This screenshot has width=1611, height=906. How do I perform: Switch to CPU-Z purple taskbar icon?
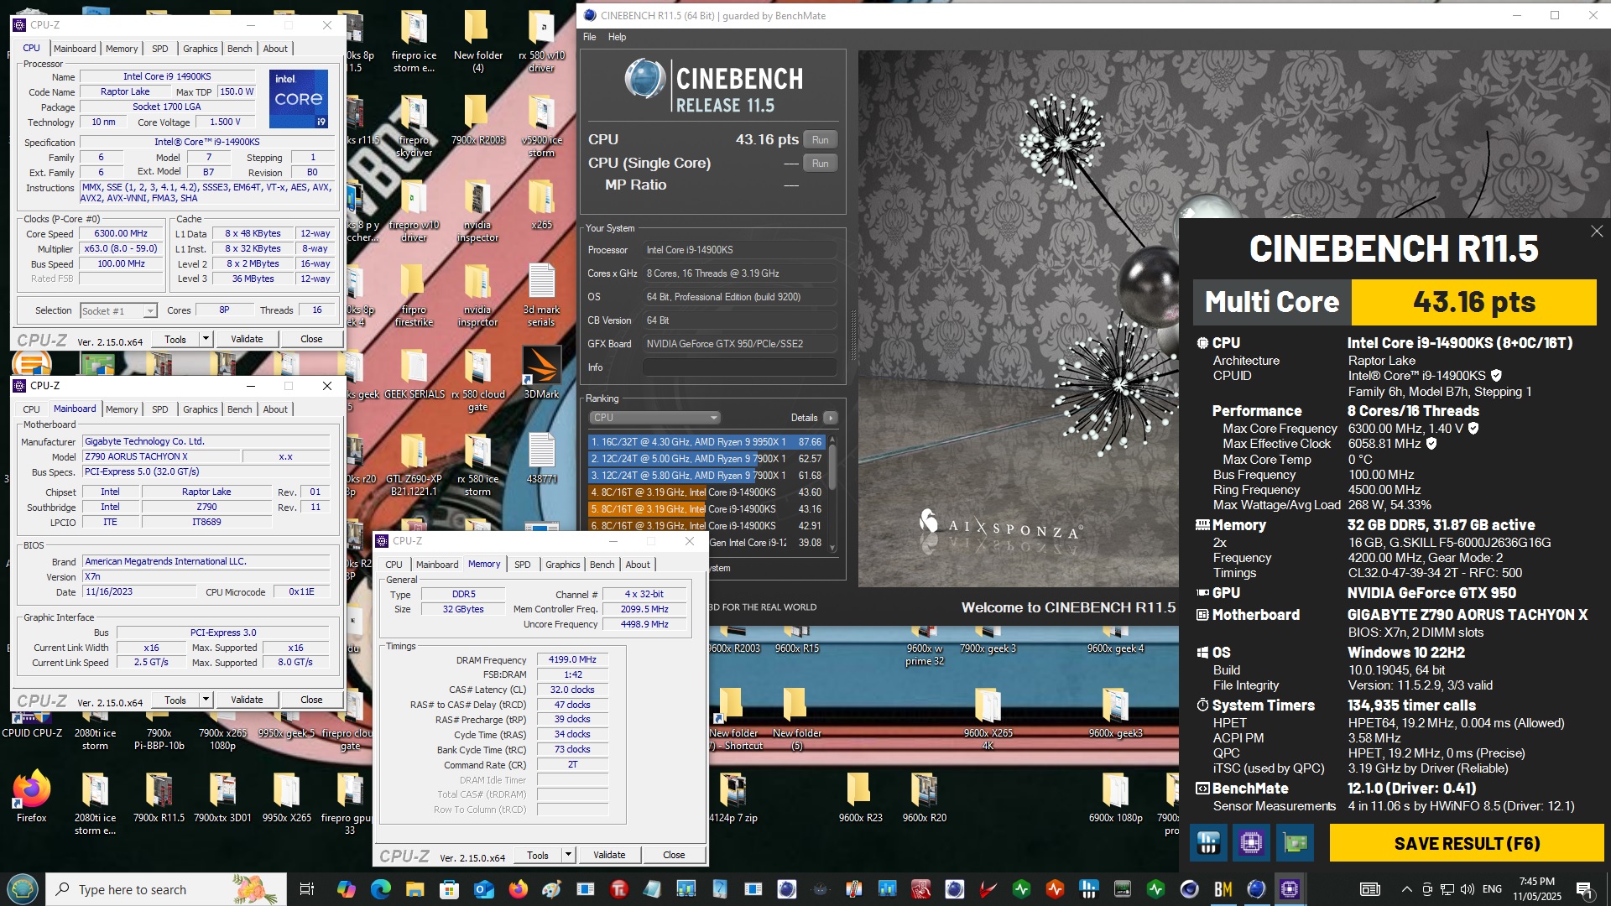1290,889
